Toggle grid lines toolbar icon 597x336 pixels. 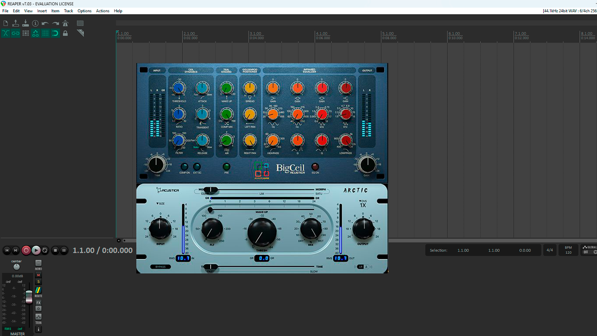pyautogui.click(x=45, y=33)
